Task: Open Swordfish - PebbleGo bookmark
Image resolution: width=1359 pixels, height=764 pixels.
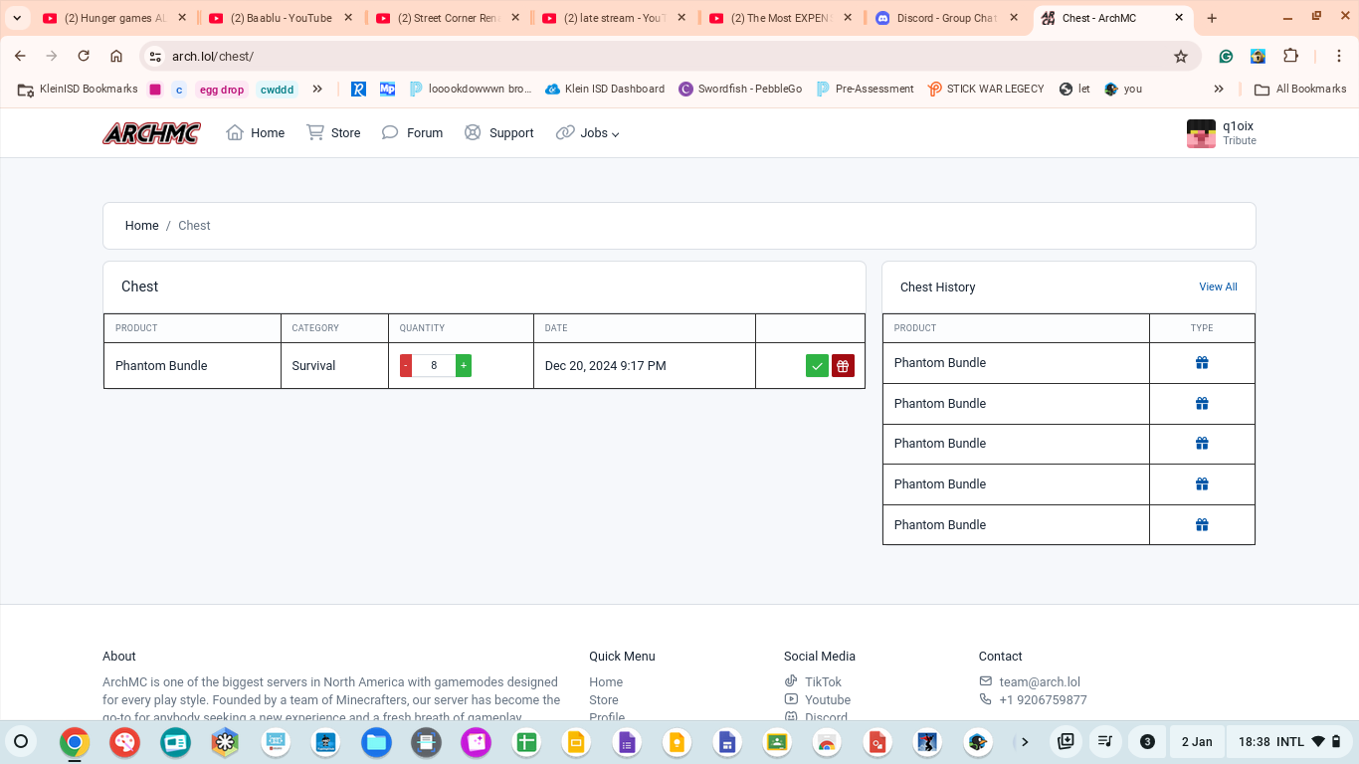Action: click(x=740, y=89)
